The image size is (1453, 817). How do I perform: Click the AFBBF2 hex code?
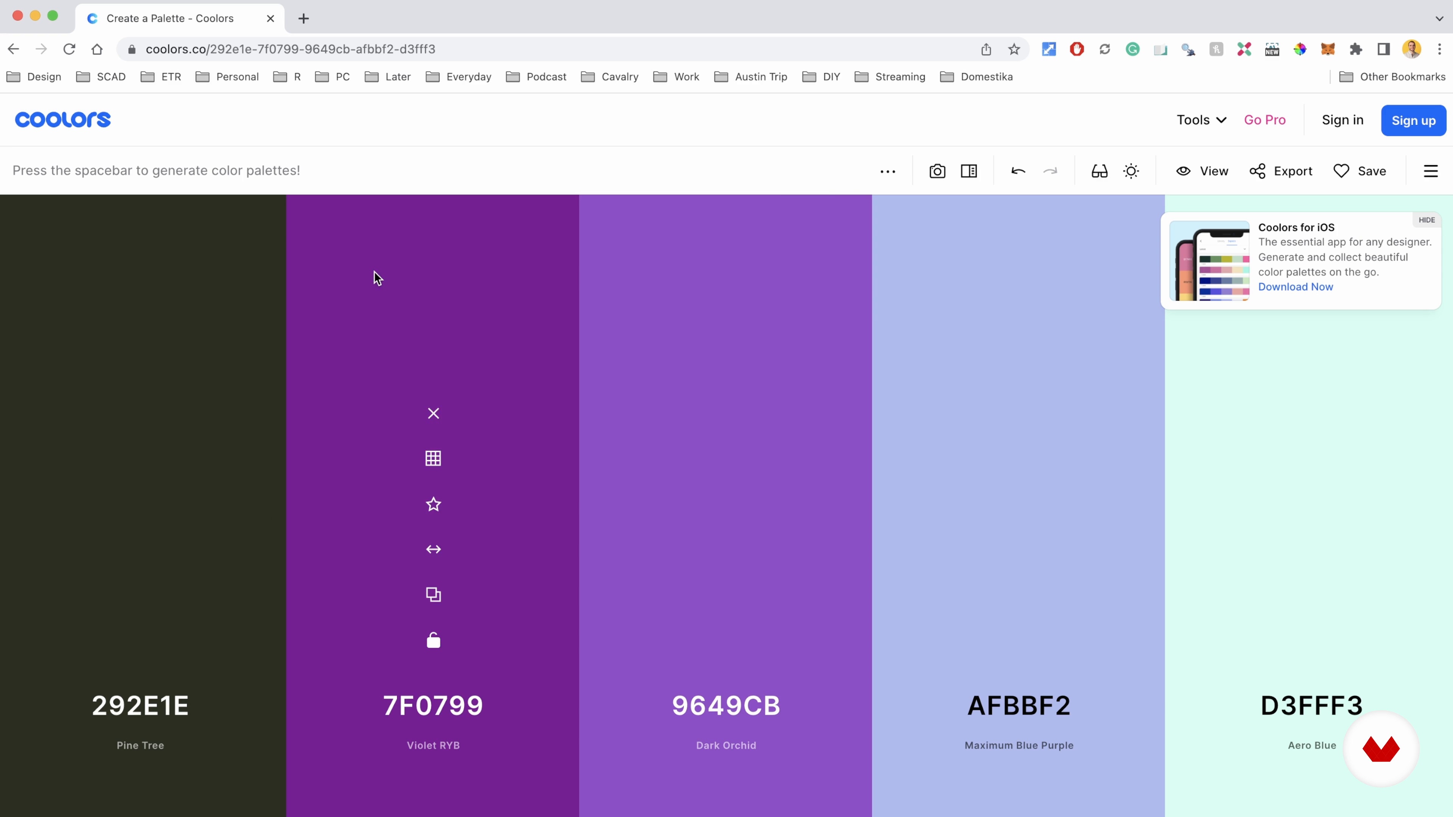[1019, 705]
